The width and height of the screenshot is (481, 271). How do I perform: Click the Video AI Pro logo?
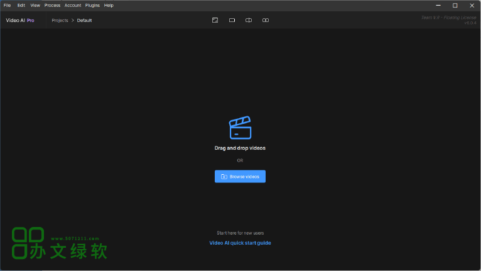[x=20, y=20]
